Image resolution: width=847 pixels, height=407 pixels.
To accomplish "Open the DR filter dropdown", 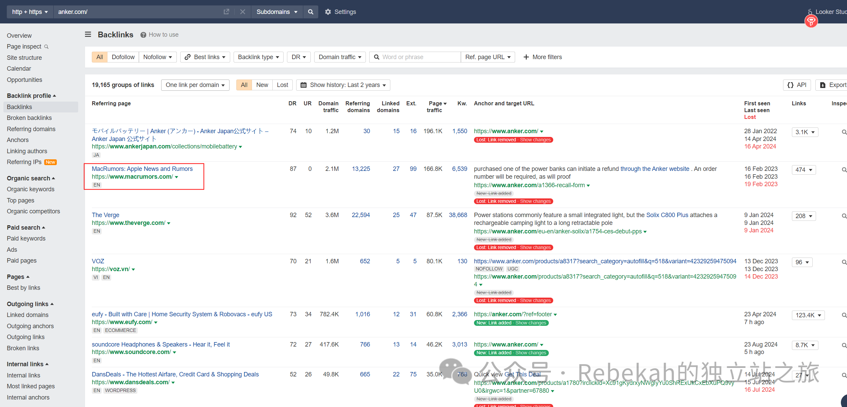I will coord(299,57).
